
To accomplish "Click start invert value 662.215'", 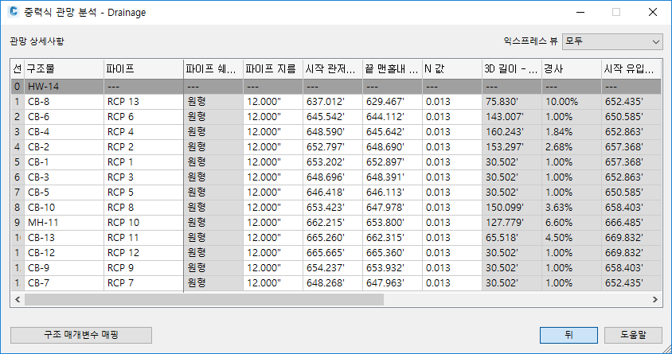I will click(x=333, y=223).
